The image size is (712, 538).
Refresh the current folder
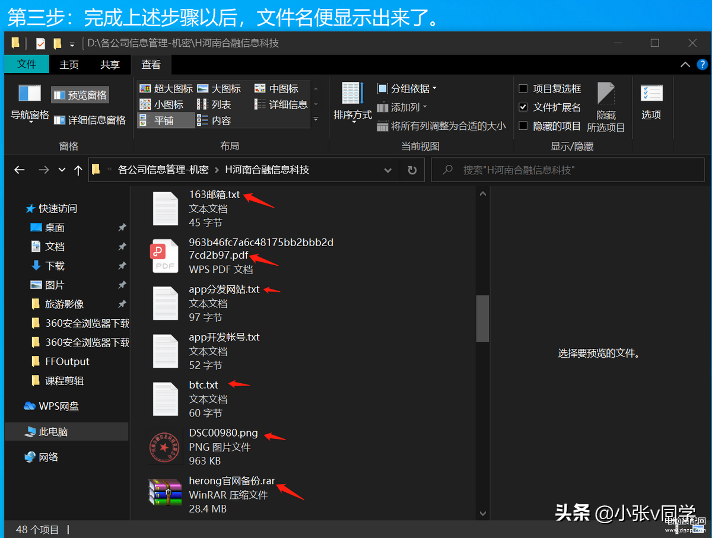412,170
